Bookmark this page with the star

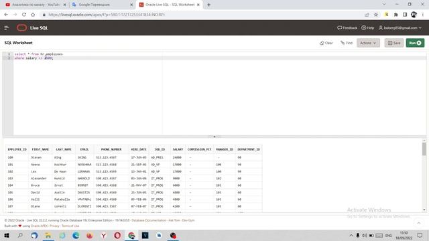(376, 15)
